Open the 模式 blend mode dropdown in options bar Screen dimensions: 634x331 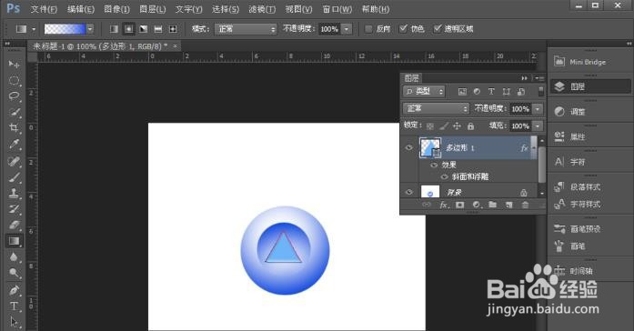point(246,29)
